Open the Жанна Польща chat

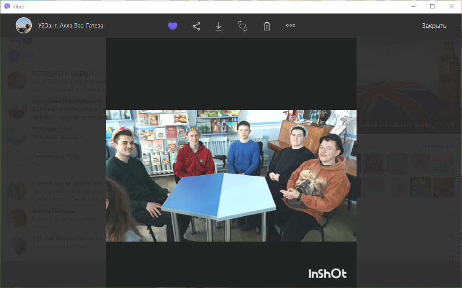53,211
